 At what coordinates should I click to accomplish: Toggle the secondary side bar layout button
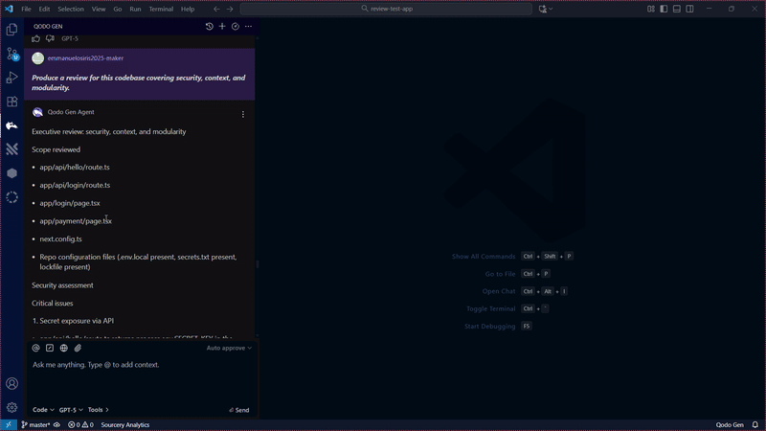pos(689,9)
